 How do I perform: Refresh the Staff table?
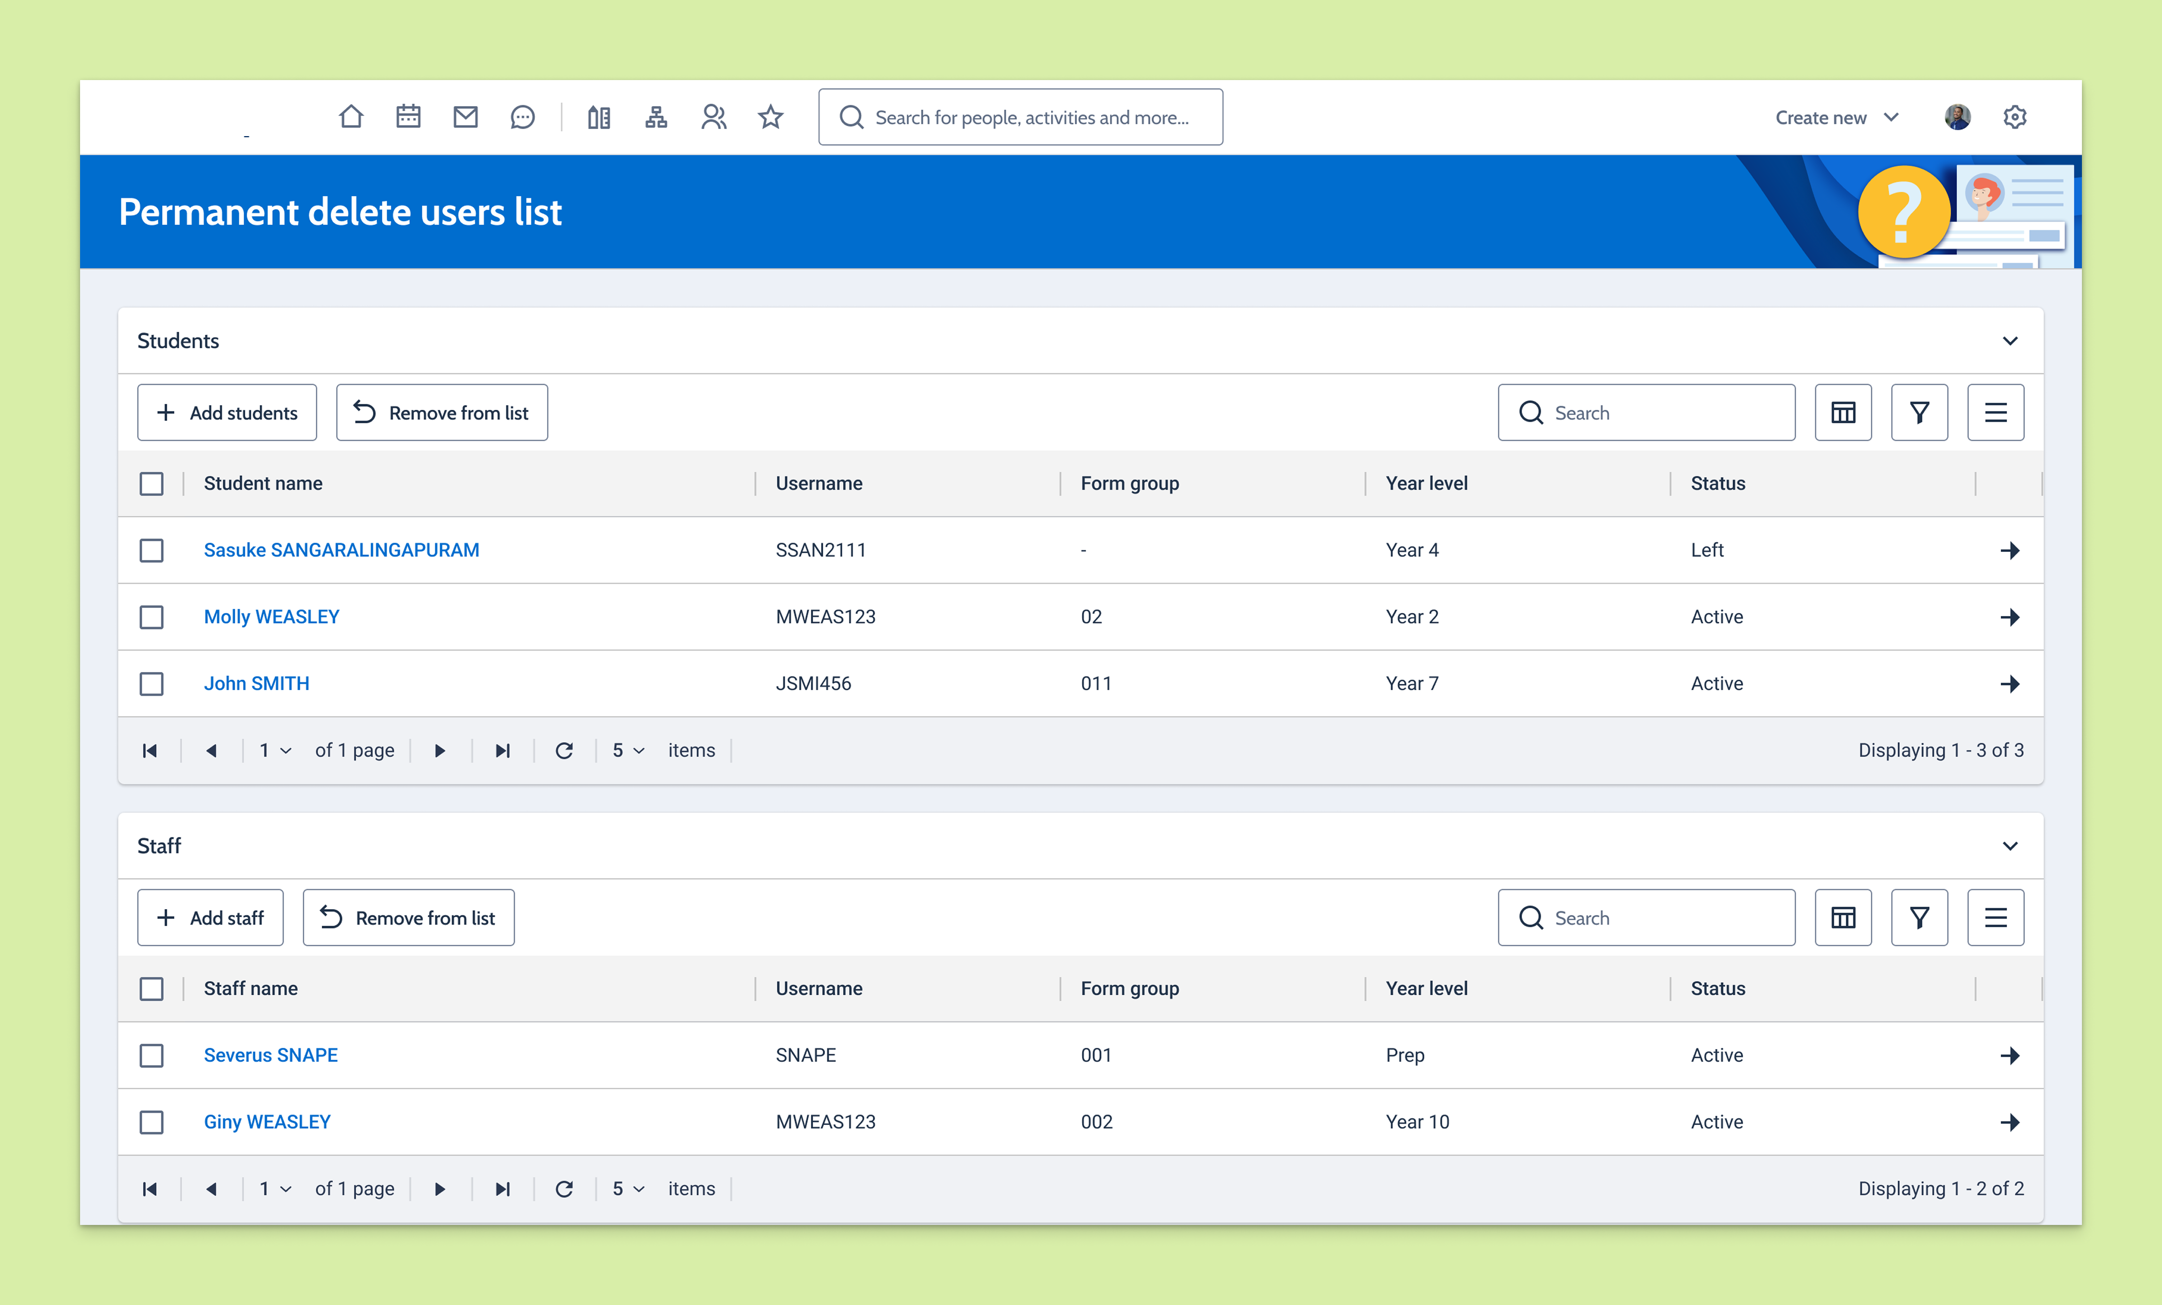click(564, 1188)
